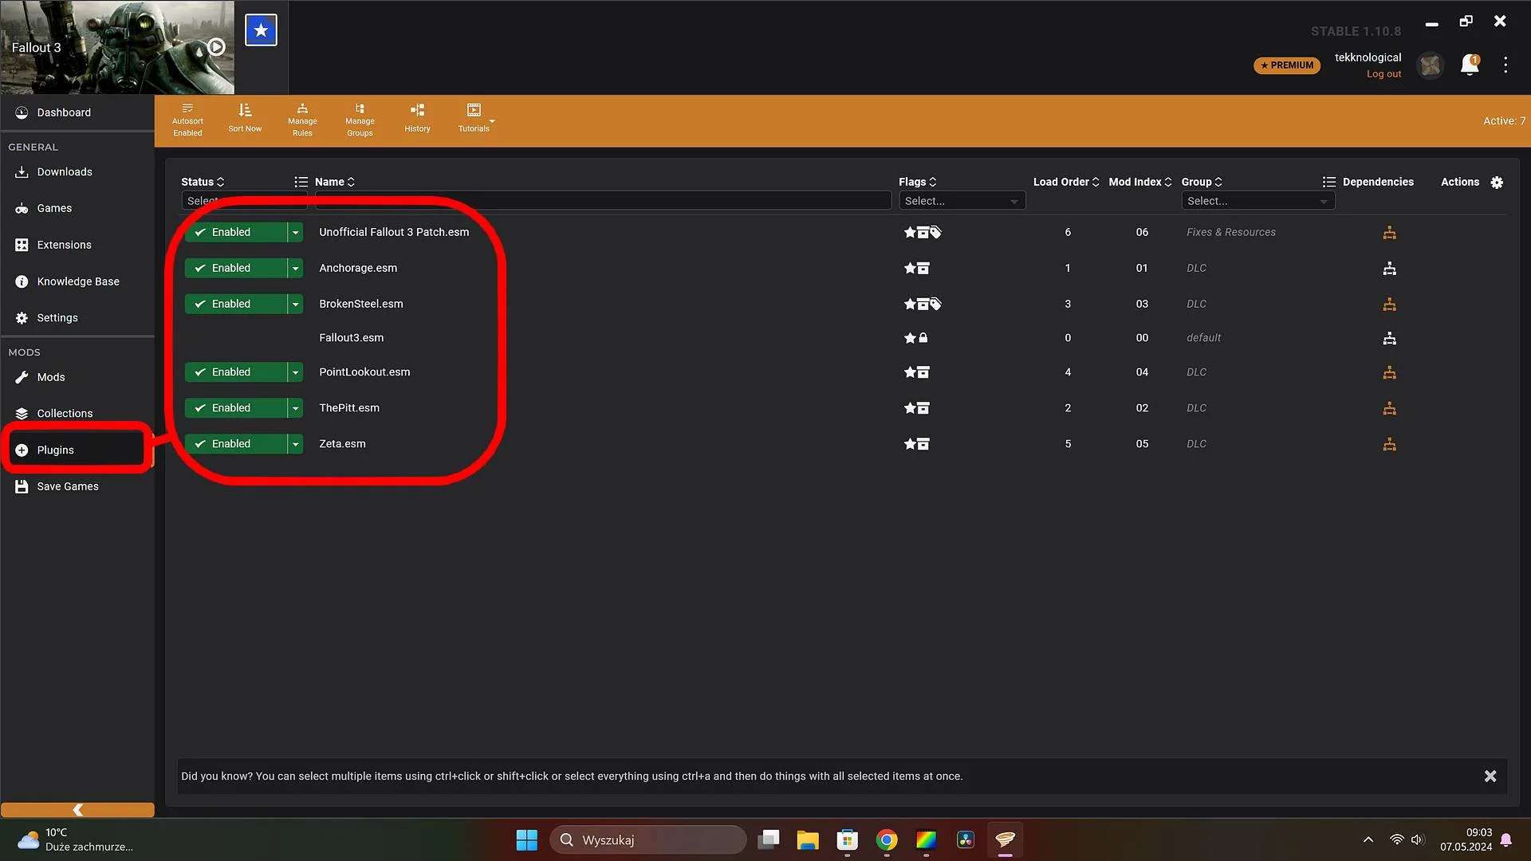
Task: Click dependencies icon for Zeta.esm
Action: point(1389,444)
